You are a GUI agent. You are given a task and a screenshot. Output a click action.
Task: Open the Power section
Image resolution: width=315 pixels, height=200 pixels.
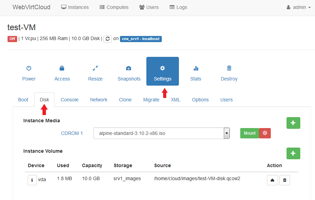point(29,73)
